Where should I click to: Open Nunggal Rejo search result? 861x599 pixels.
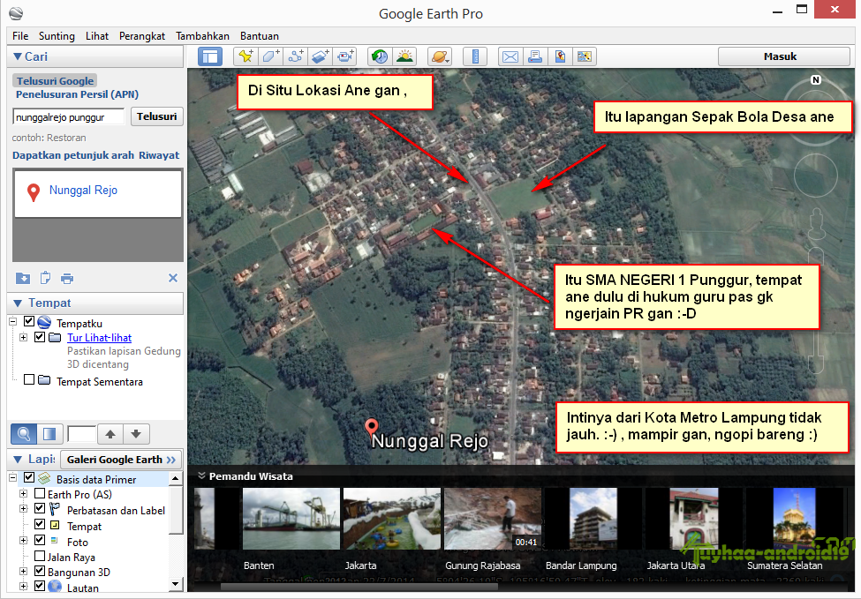point(84,190)
